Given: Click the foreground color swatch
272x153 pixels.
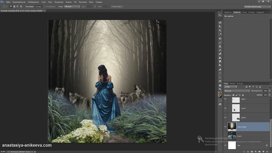Looking at the screenshot, I should click(x=219, y=95).
